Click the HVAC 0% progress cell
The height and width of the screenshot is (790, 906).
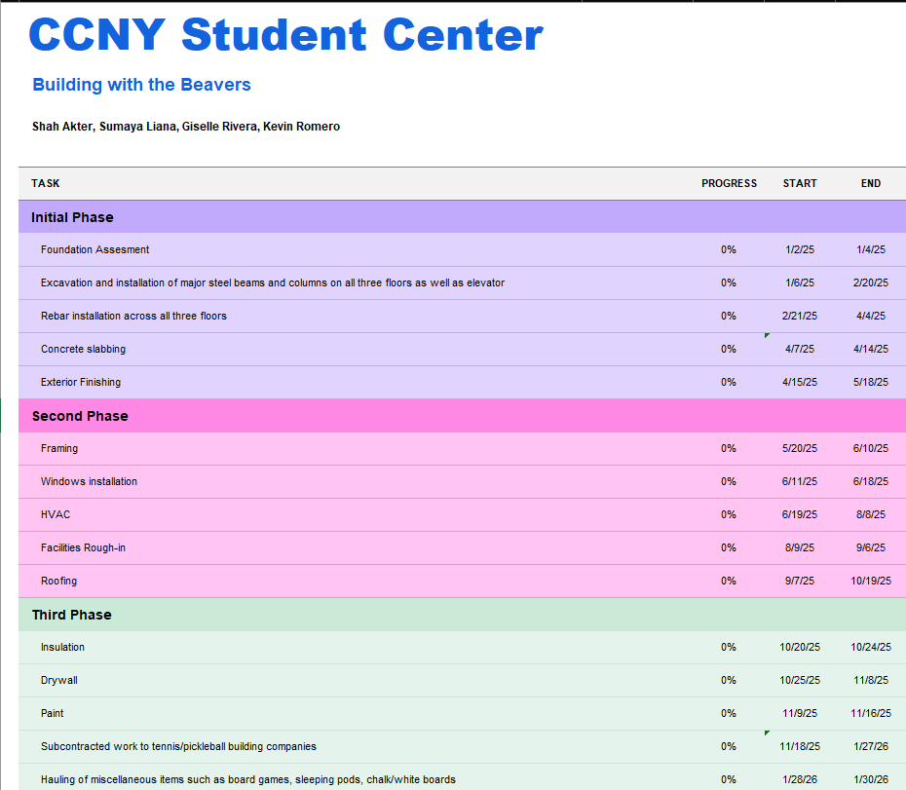[x=729, y=514]
